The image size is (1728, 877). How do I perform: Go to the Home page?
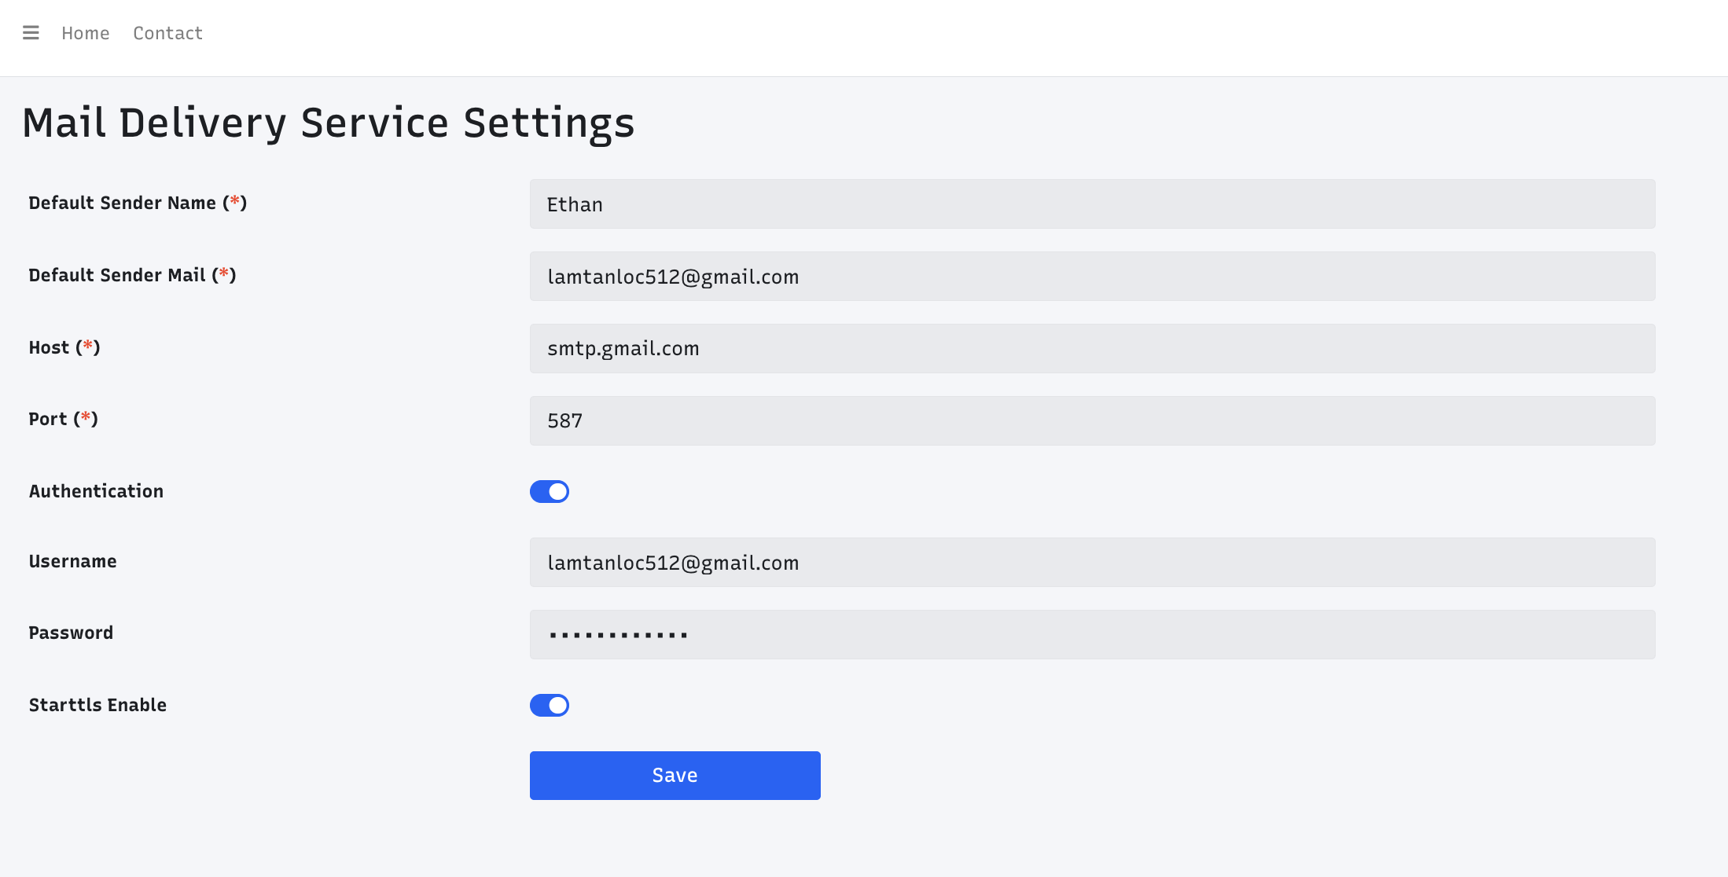(86, 33)
